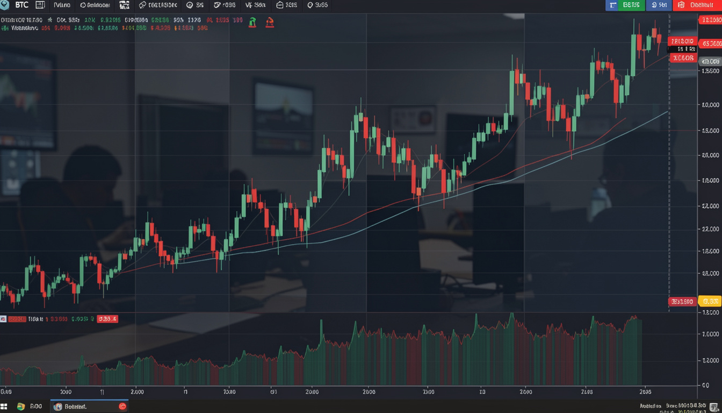722x413 pixels.
Task: Click the blue icon button left of green button
Action: (x=611, y=5)
